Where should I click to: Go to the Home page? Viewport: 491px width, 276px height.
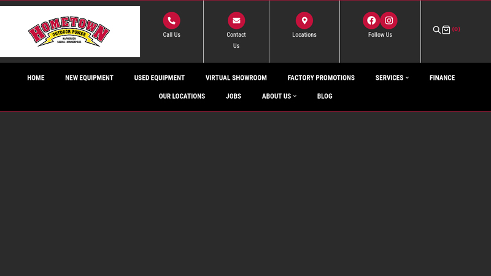[36, 78]
